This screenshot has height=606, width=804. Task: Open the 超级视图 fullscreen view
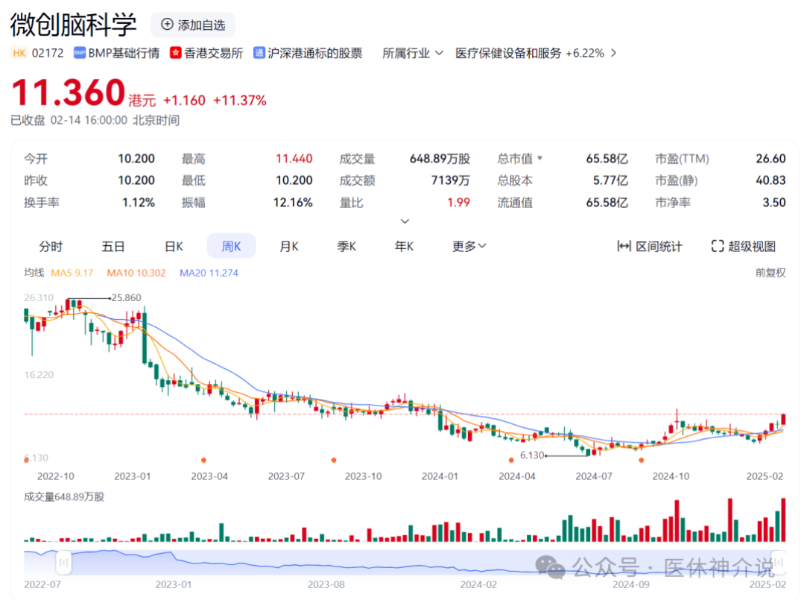point(744,246)
